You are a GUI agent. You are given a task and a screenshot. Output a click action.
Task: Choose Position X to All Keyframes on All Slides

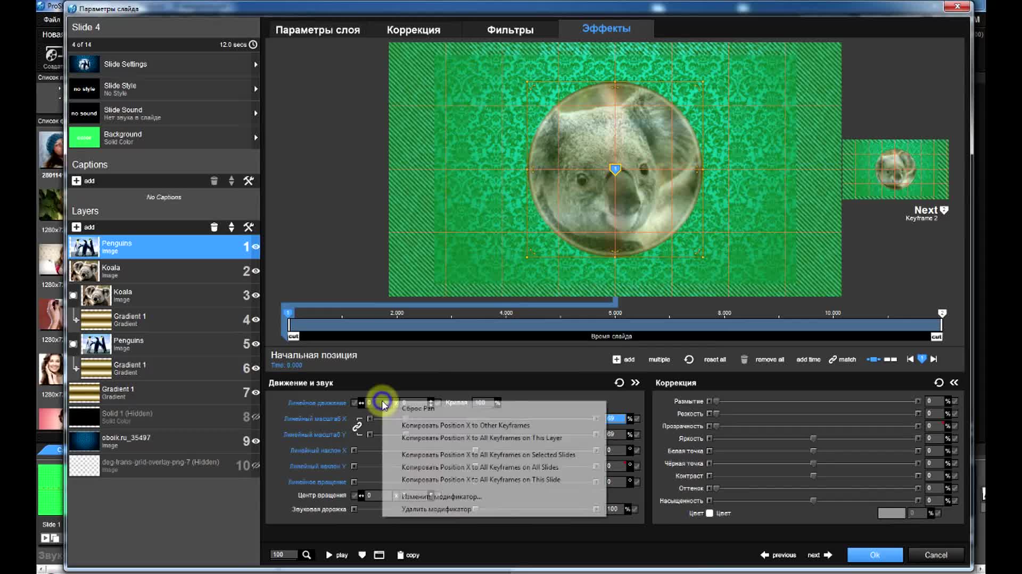pyautogui.click(x=480, y=467)
